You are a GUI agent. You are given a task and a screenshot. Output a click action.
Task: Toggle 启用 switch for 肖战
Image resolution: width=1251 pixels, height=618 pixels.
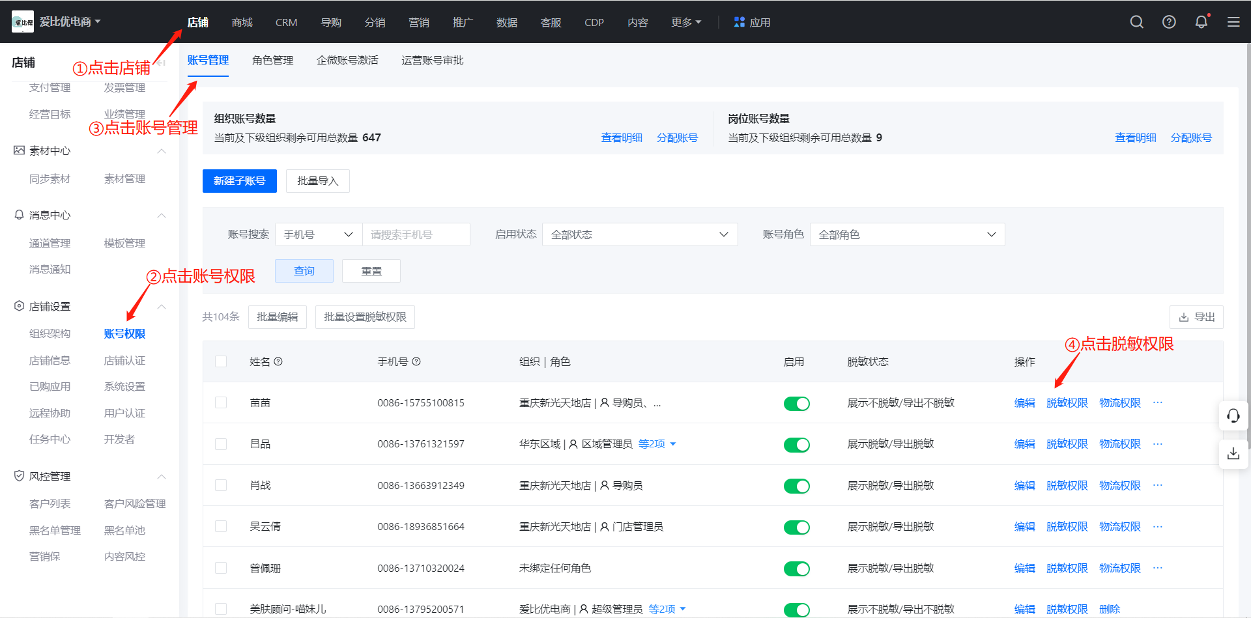point(796,486)
